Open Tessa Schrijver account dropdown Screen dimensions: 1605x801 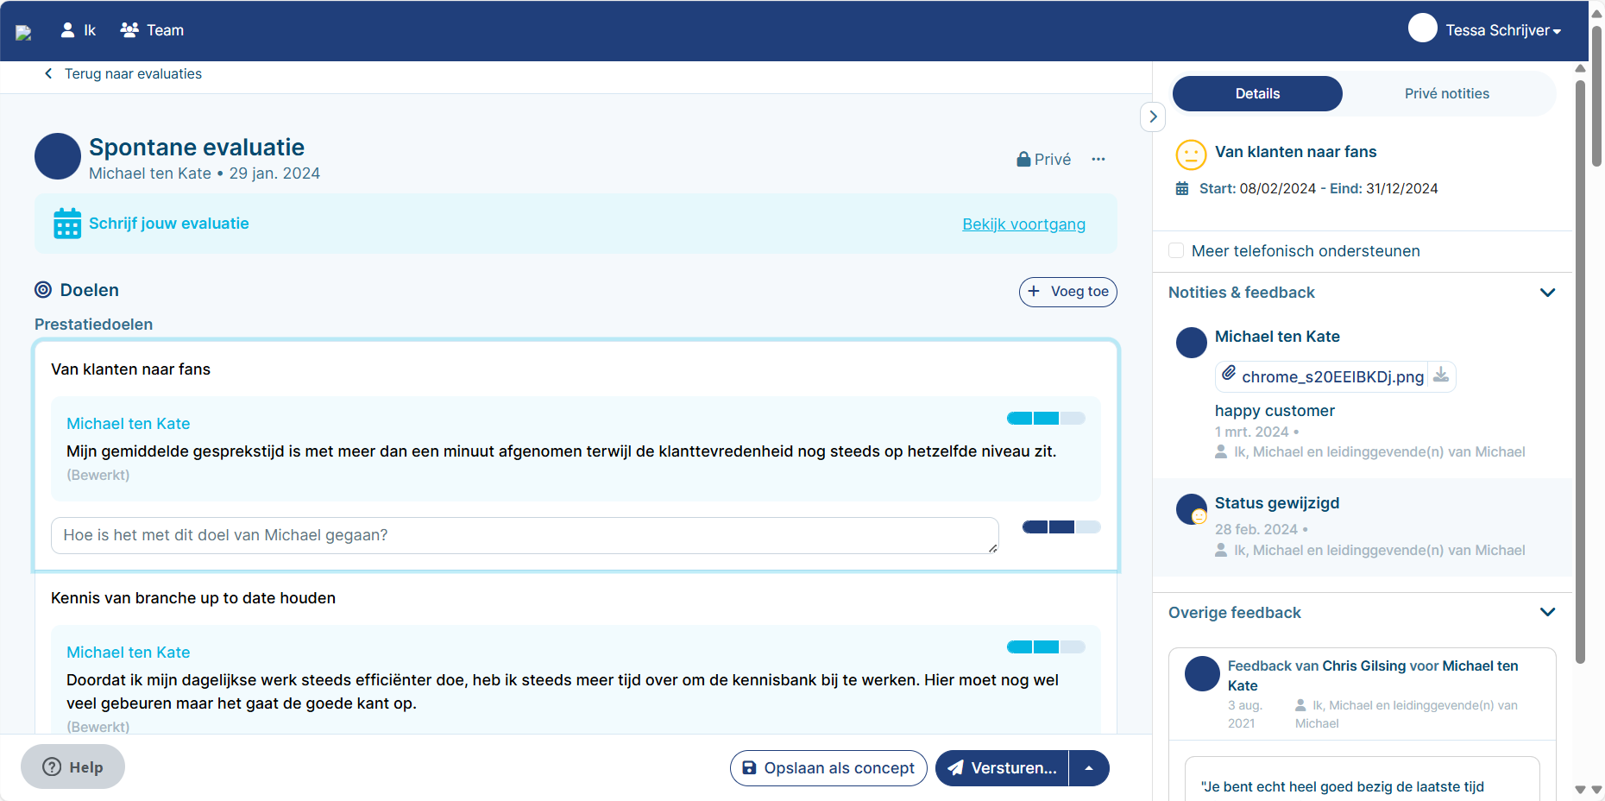[1503, 30]
